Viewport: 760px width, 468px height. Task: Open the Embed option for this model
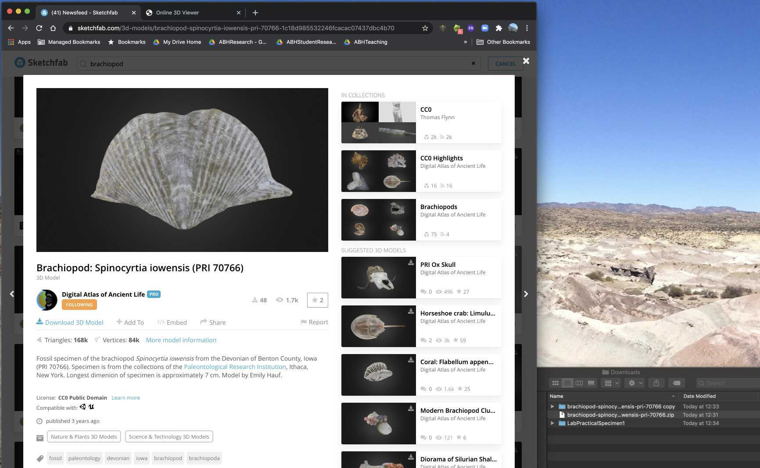[x=172, y=322]
